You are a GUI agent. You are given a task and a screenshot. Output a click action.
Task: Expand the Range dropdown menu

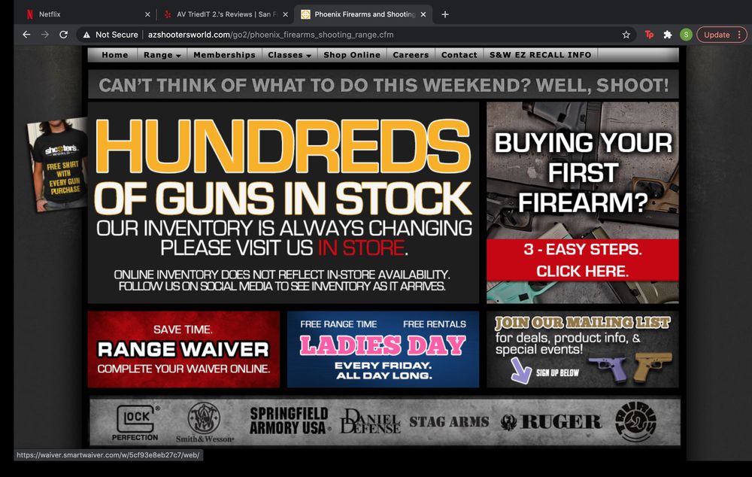point(162,55)
